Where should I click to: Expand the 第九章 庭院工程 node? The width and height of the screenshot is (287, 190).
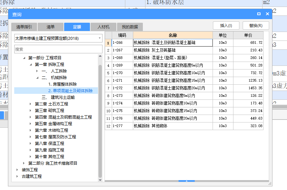(x=30, y=150)
